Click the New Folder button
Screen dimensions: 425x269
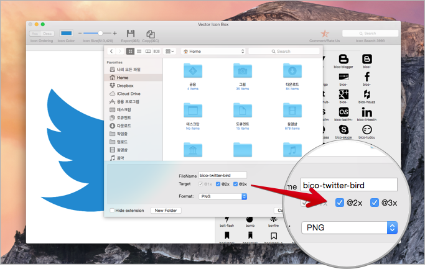[166, 210]
